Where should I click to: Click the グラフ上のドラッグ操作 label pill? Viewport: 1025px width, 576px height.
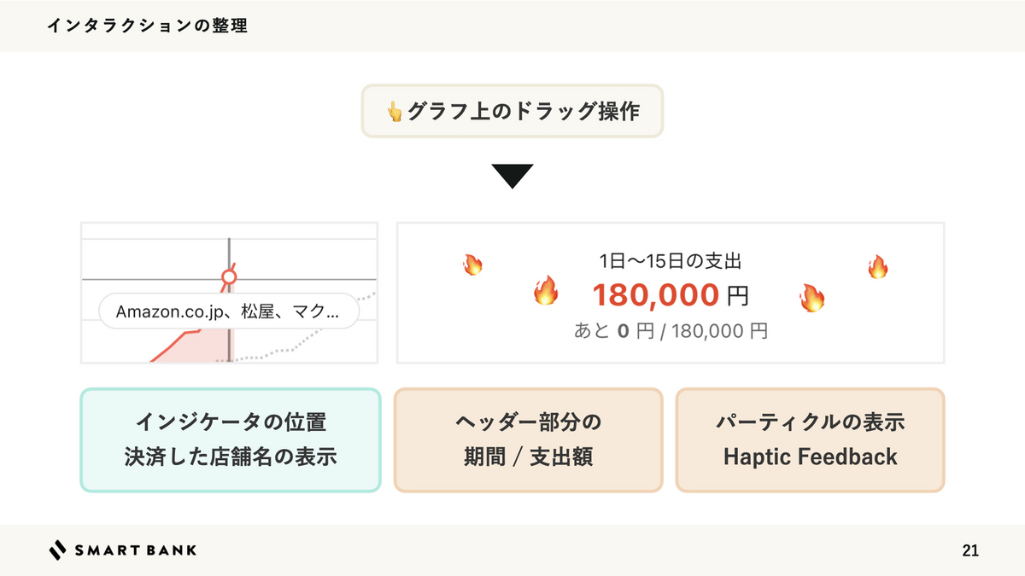point(512,111)
